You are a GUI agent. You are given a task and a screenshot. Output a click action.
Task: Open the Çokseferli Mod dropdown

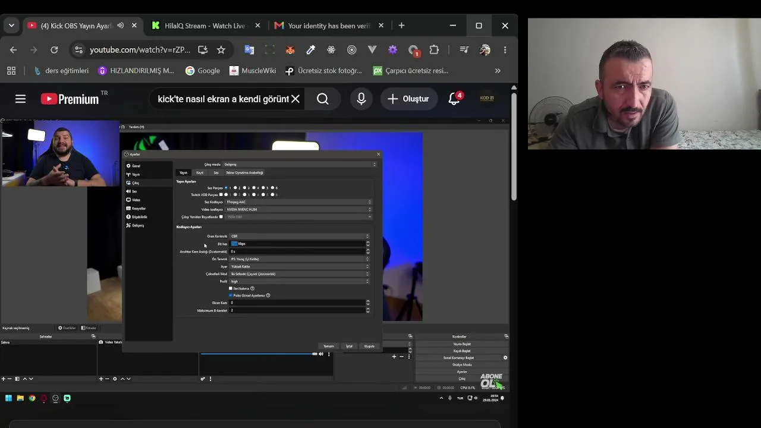coord(300,274)
